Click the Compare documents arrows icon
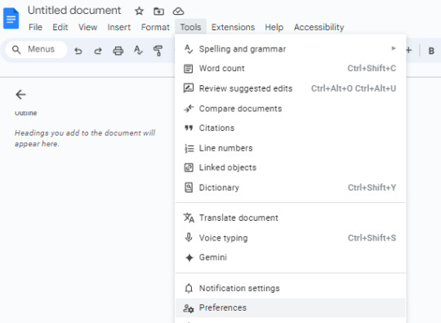441x323 pixels. click(x=189, y=109)
